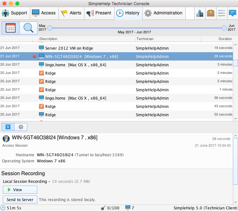Image resolution: width=238 pixels, height=211 pixels.
Task: Click monitor icon of lingo.home 36 seconds row
Action: coord(41,98)
